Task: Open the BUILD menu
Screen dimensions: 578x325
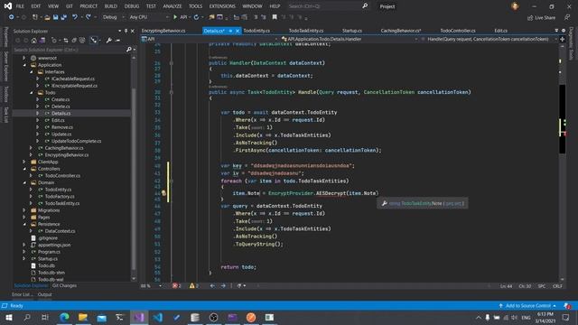Action: [x=110, y=6]
